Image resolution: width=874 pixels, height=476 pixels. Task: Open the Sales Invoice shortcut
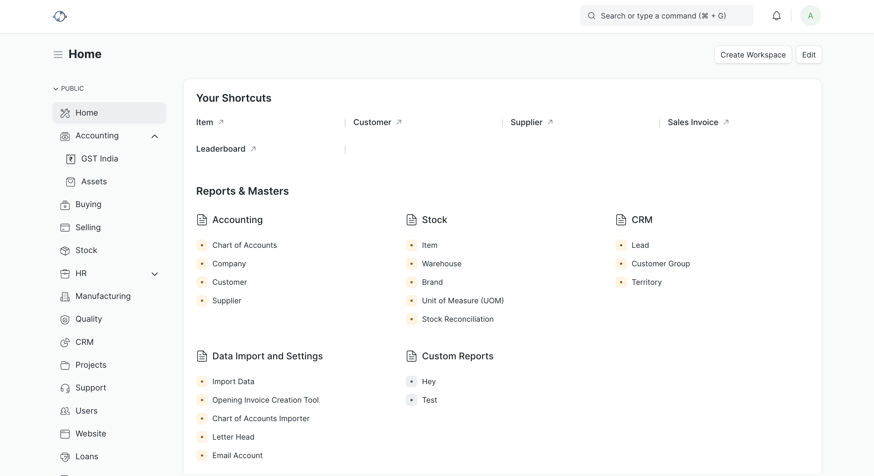(692, 122)
